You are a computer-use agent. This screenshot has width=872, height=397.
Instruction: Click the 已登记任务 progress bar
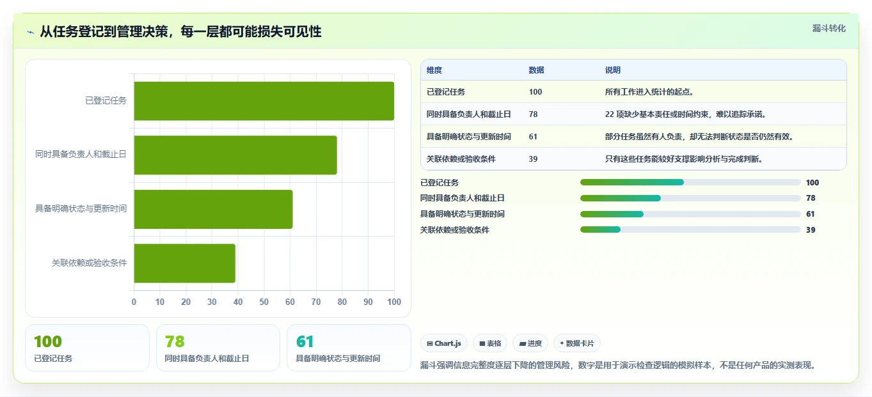point(690,182)
